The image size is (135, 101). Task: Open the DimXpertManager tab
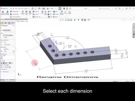click(x=13, y=23)
